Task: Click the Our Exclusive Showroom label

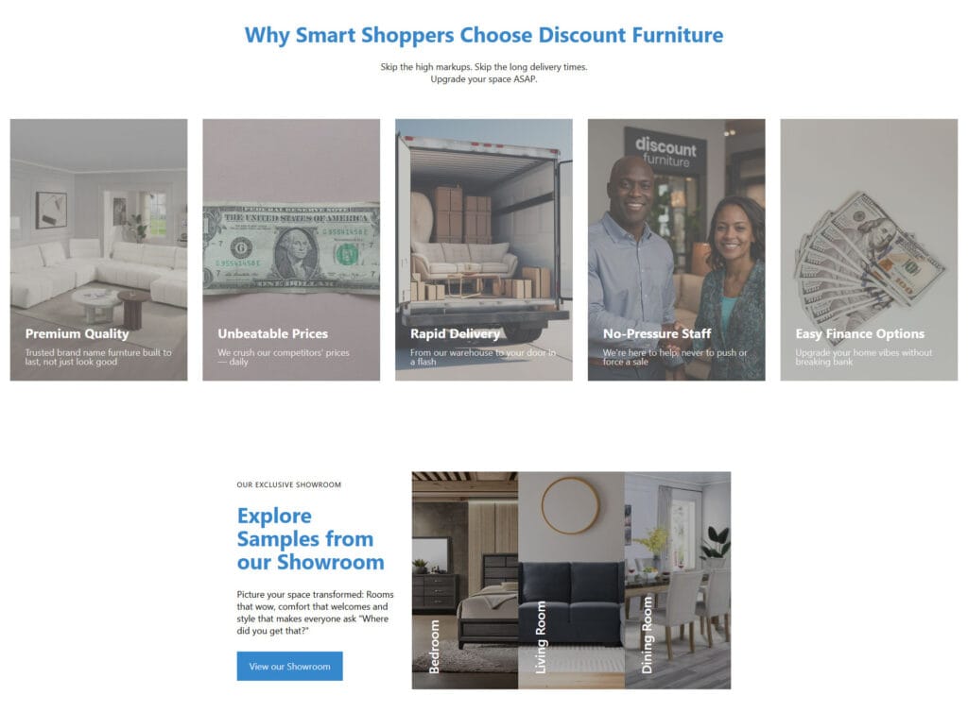Action: (289, 484)
